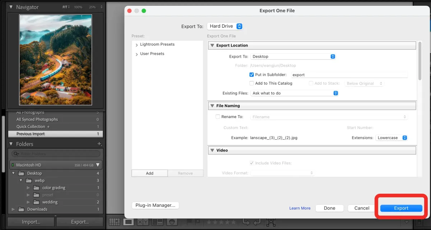
Task: Click the export settings vertical scrollbar
Action: [420, 61]
